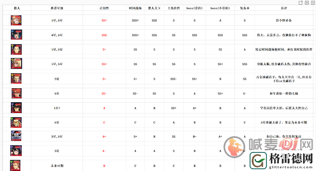The image size is (316, 171).
Task: Select the 扣自己血 remark cell
Action: tap(284, 137)
